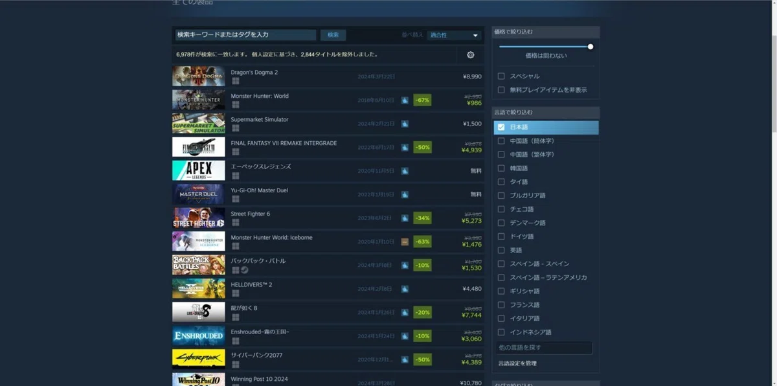Check the 中国語 (簡体字) language filter
The height and width of the screenshot is (386, 777).
[501, 141]
